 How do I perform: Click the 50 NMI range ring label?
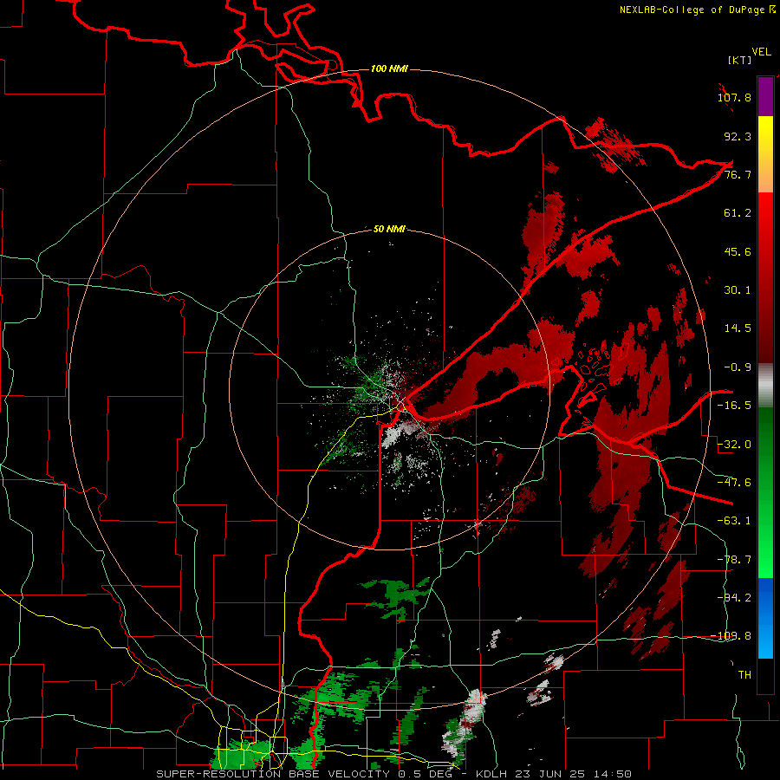[x=389, y=230]
